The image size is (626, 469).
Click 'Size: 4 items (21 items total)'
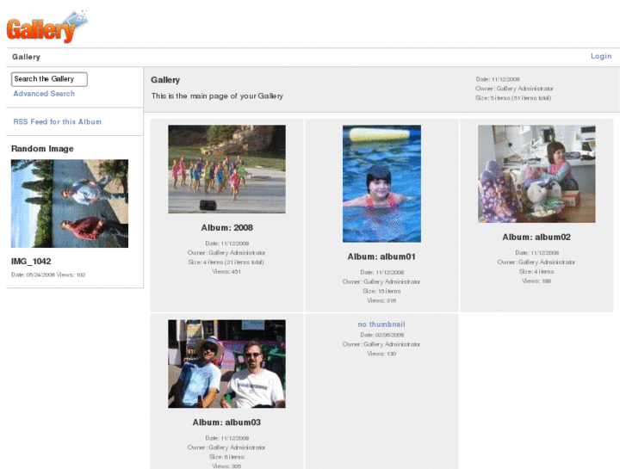coord(226,262)
